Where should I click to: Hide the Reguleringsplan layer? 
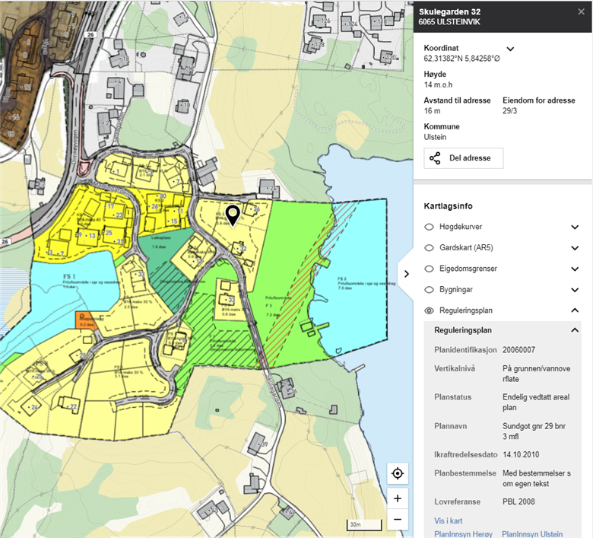point(429,310)
